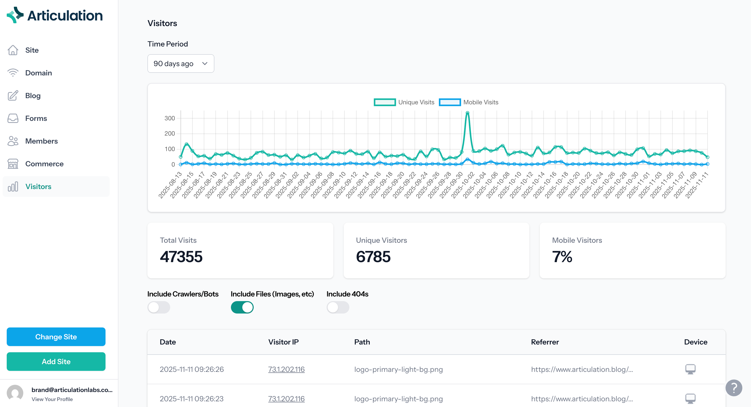Open visitor IP 73.1.202.116 link

tap(286, 369)
